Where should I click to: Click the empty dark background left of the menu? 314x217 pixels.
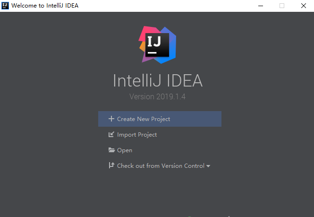49,140
